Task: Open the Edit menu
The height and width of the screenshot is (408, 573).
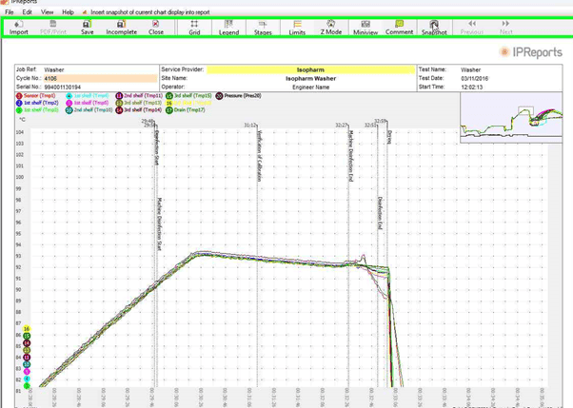Action: click(x=27, y=12)
